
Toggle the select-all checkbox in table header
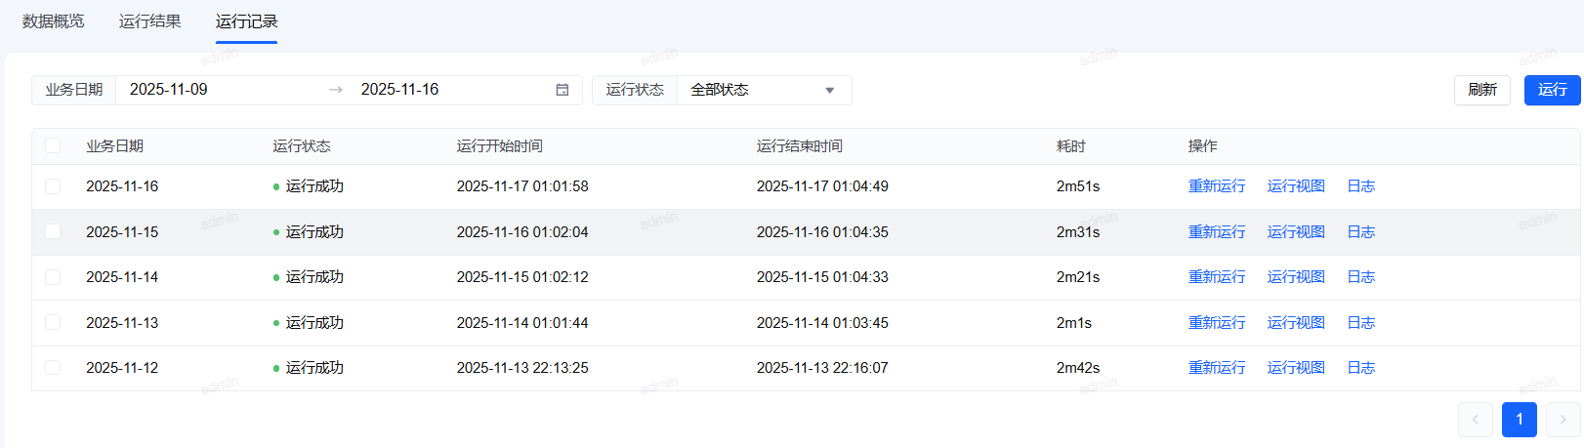(x=53, y=145)
